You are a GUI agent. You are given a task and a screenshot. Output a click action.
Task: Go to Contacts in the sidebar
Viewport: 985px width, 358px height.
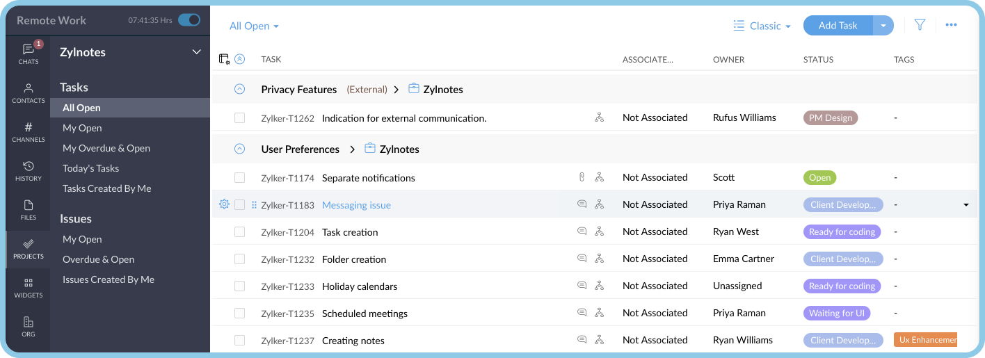coord(29,93)
